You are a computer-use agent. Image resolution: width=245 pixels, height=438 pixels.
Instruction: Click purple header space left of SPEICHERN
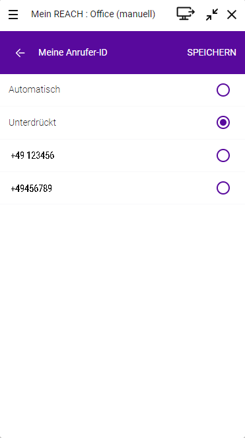[x=147, y=52]
